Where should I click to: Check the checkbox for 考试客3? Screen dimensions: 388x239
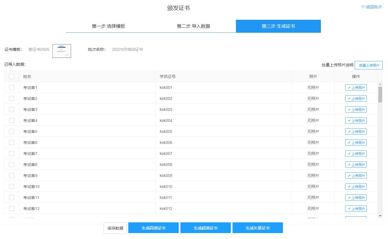click(11, 109)
